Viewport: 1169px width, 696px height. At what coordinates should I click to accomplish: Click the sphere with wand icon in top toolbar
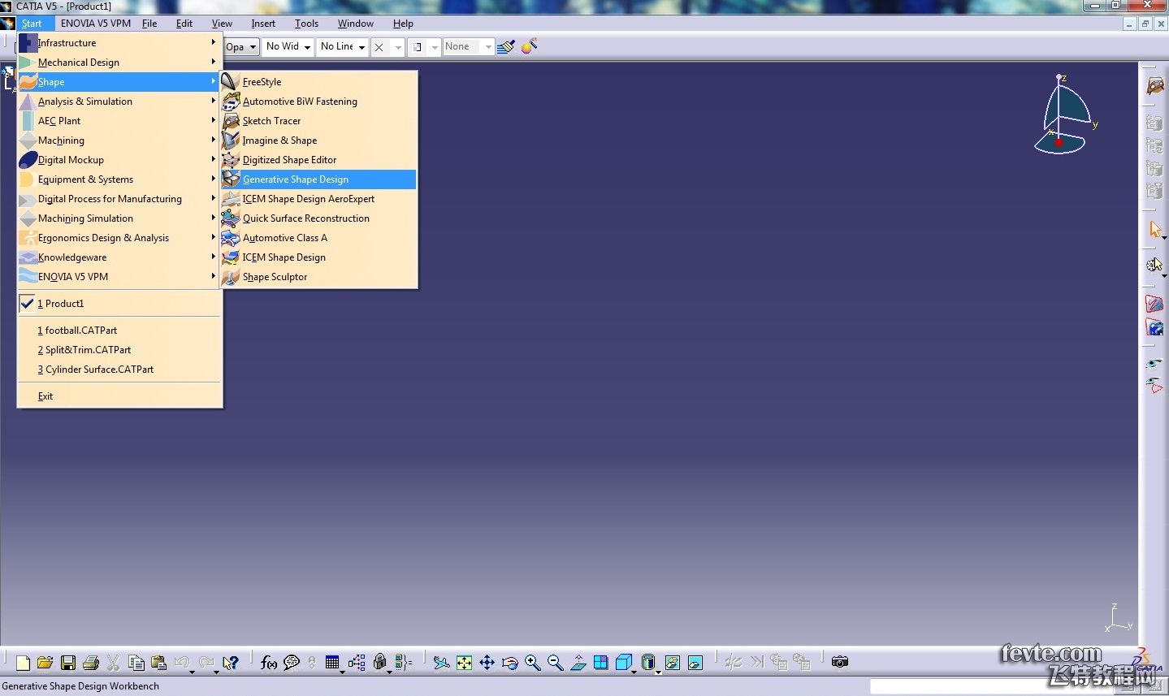point(530,46)
